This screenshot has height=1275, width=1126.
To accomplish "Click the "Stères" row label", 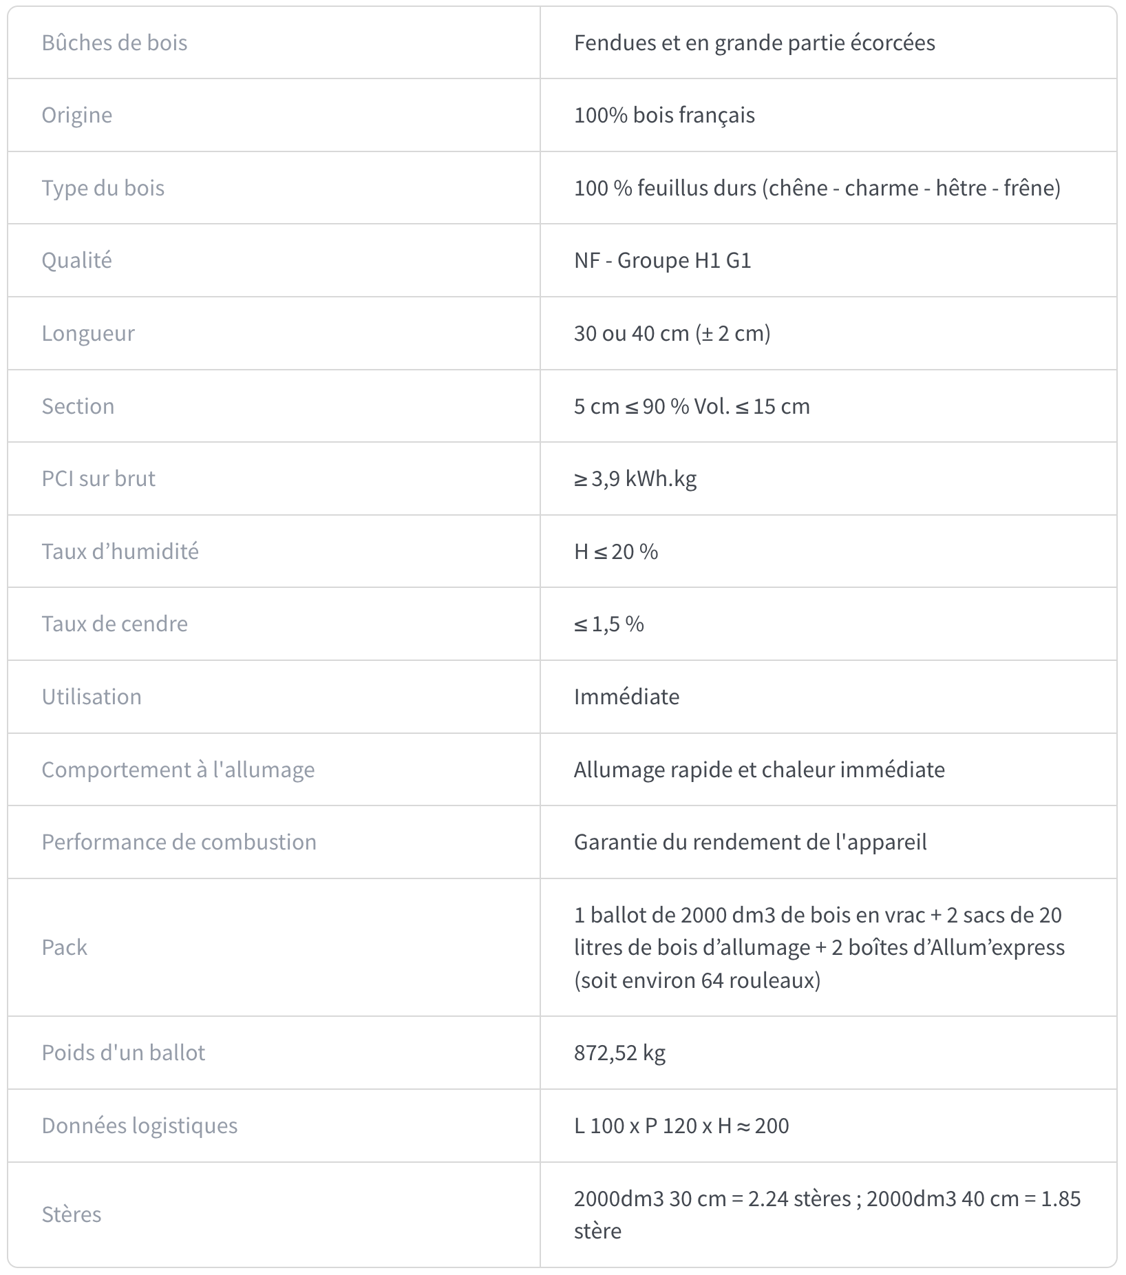I will click(71, 1214).
